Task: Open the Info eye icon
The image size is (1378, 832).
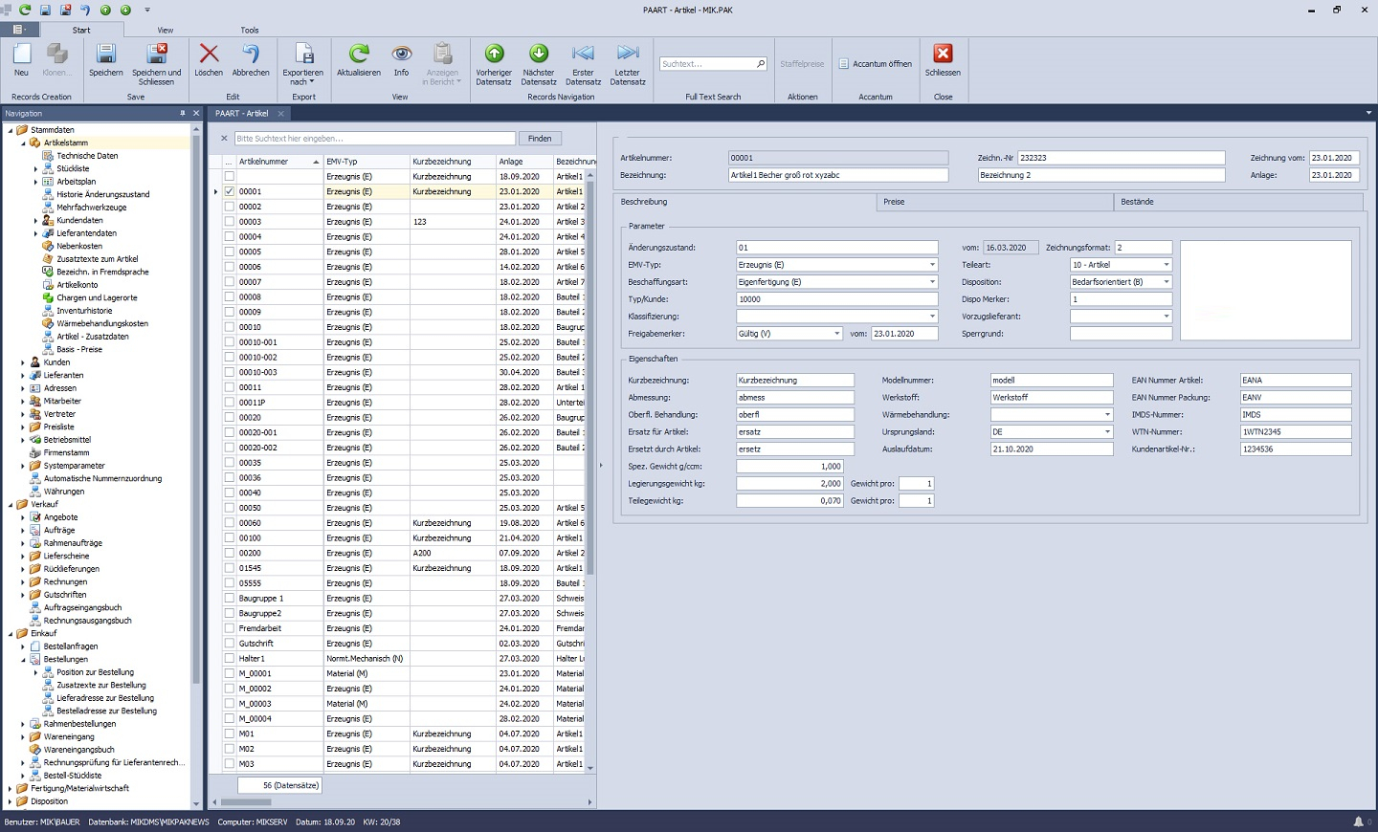Action: (401, 55)
